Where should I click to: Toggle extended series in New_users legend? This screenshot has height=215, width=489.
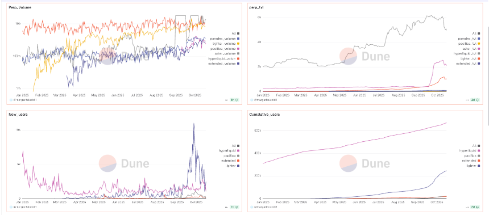point(230,161)
